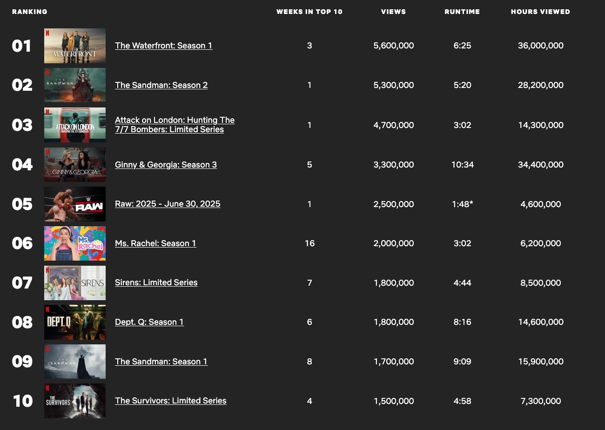Select the Netflix N badge on The Sandman Season 1 thumbnail
The image size is (605, 430).
[47, 349]
